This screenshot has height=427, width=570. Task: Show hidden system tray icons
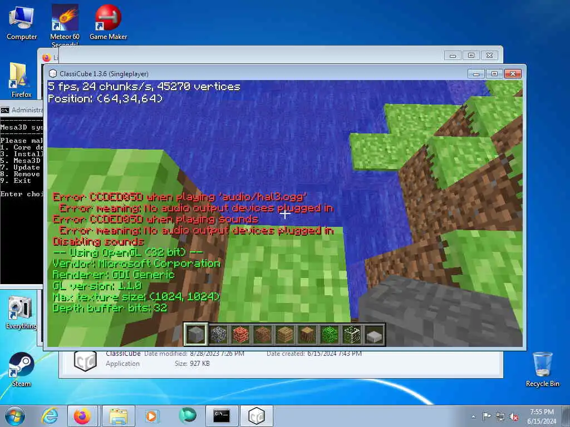tap(473, 417)
